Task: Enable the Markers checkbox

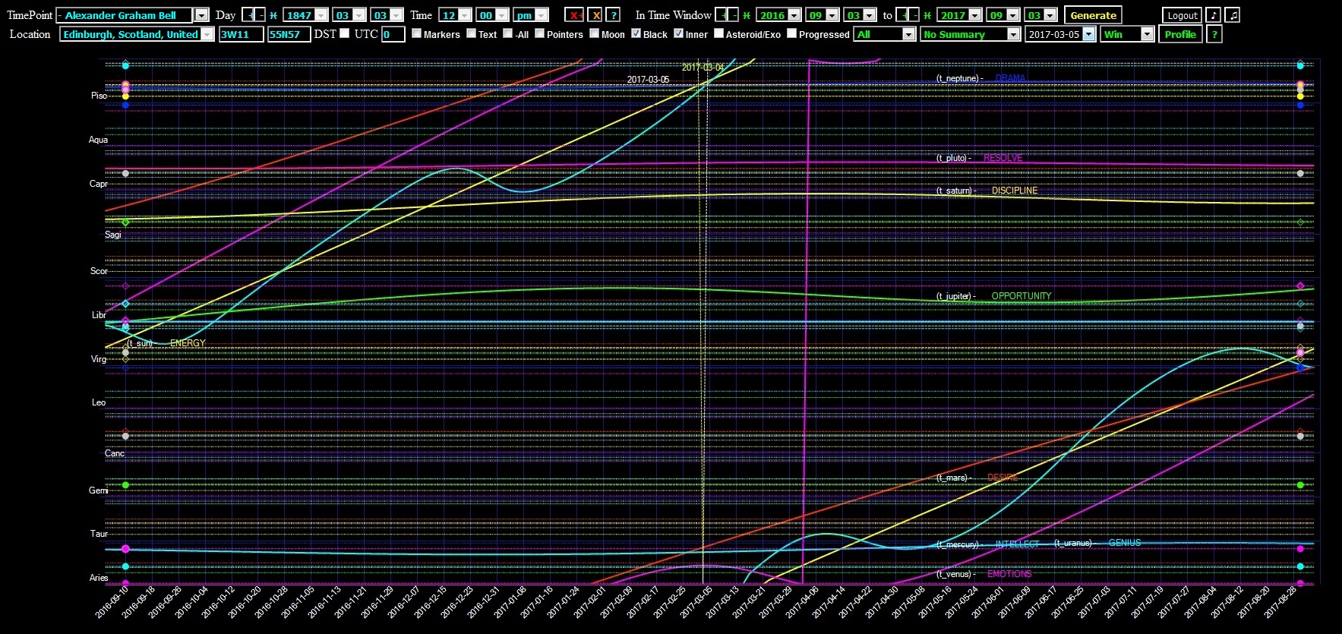Action: click(x=416, y=33)
